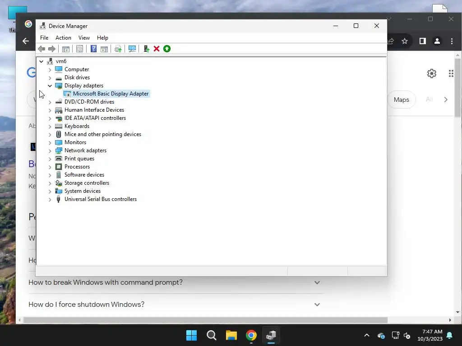Collapse the vm6 root node
The height and width of the screenshot is (346, 462).
click(41, 61)
